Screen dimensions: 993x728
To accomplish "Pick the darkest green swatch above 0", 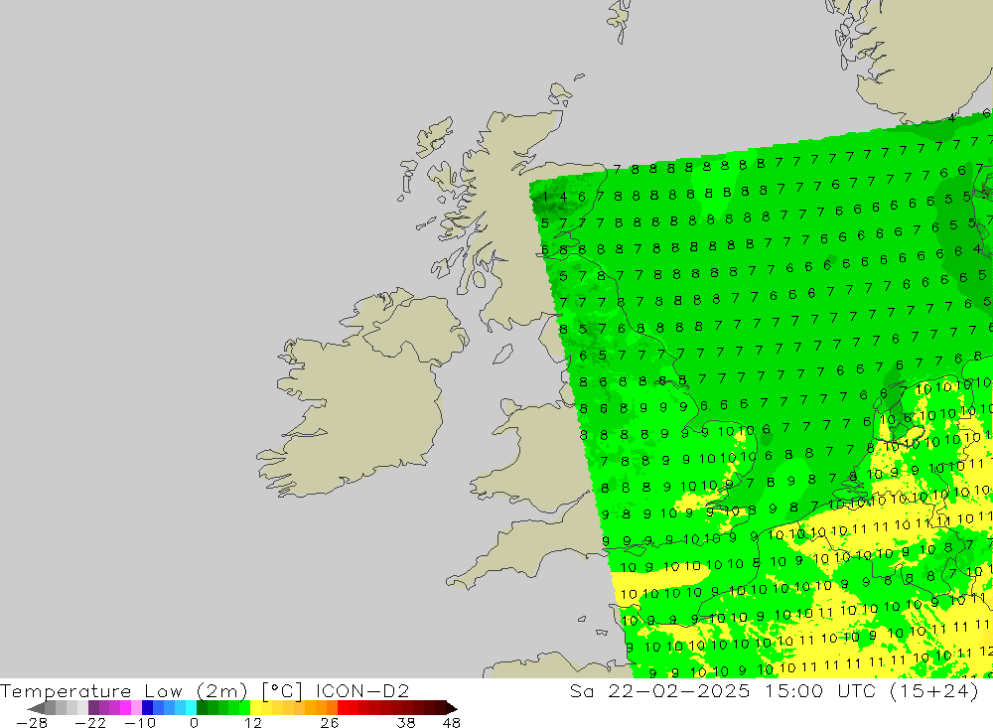I will [202, 708].
